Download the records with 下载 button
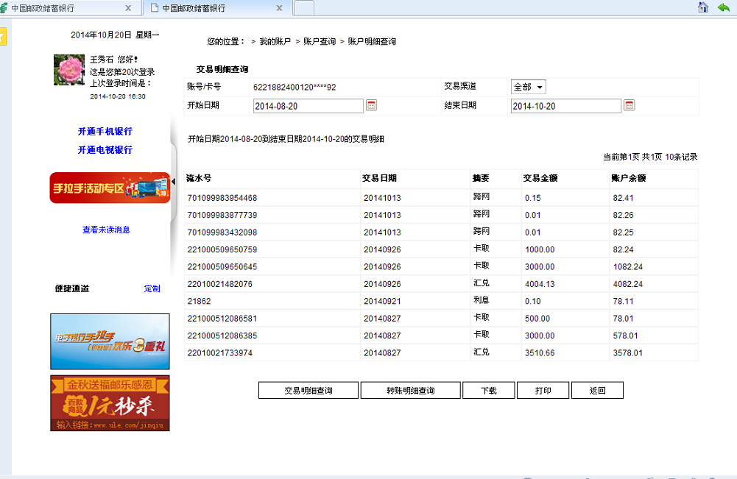Image resolution: width=737 pixels, height=479 pixels. (489, 391)
